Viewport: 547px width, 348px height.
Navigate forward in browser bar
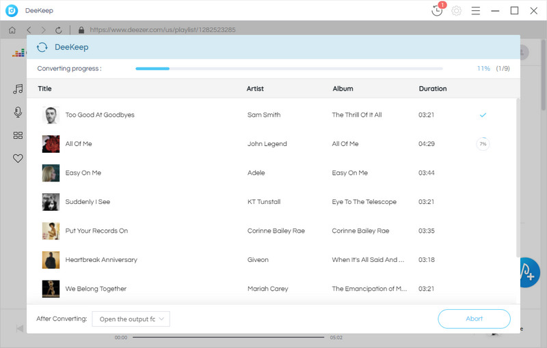point(43,30)
